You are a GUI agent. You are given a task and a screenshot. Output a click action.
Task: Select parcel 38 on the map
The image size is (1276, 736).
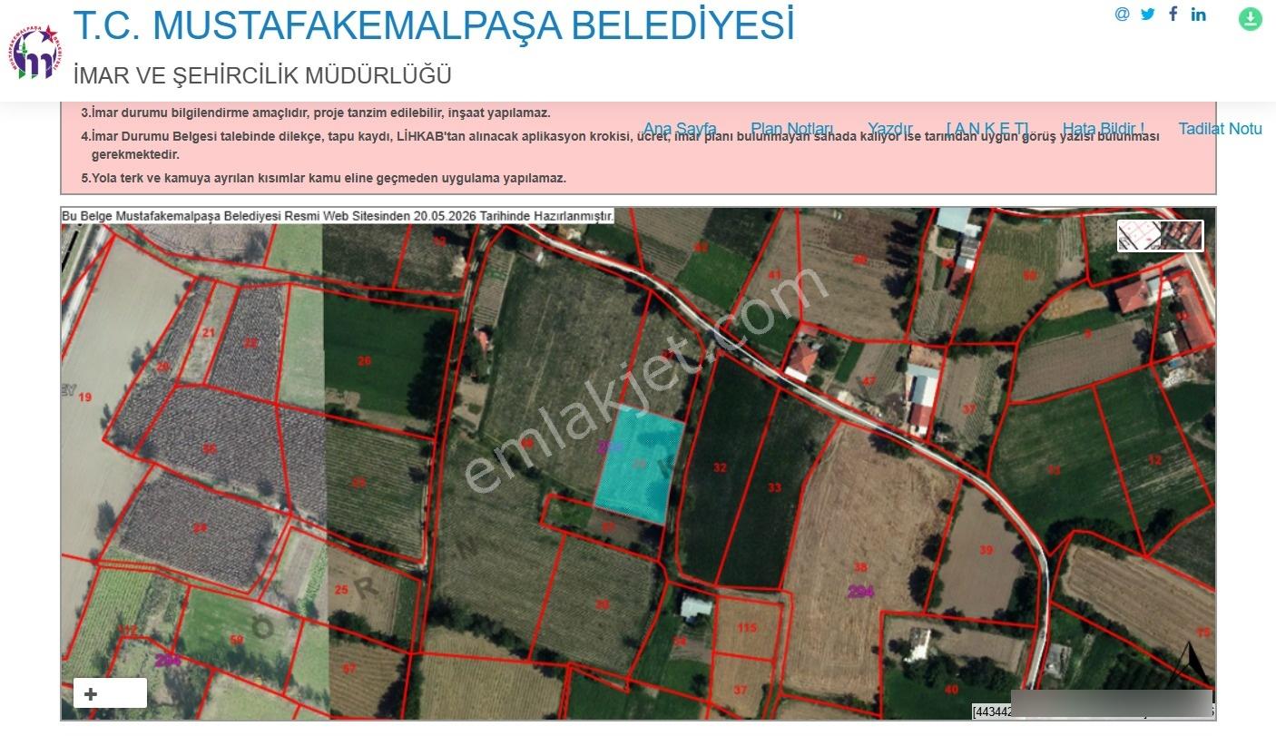click(860, 568)
